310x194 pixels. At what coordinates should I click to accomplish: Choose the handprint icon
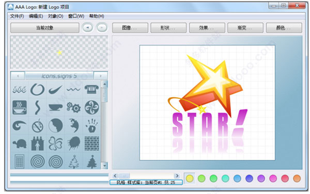coord(92,126)
